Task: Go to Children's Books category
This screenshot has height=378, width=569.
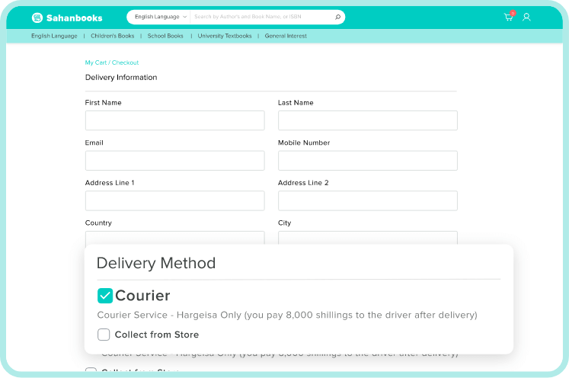Action: pyautogui.click(x=112, y=36)
